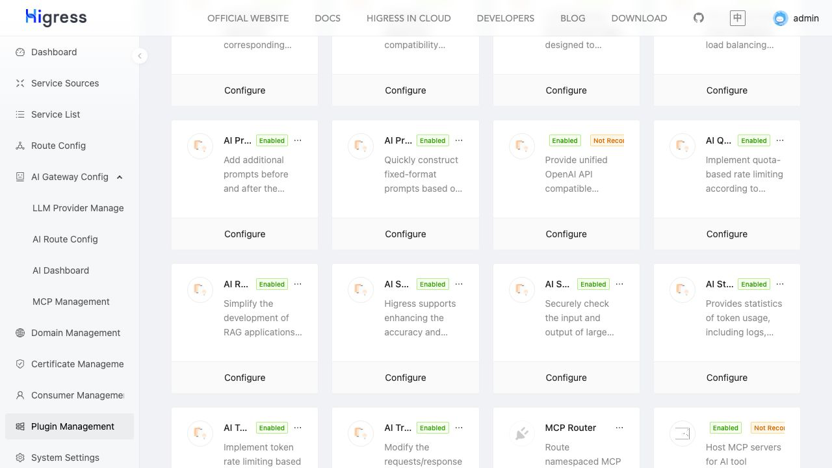Image resolution: width=832 pixels, height=468 pixels.
Task: Open more options for 'Provides statistics of token usage' card
Action: (x=780, y=284)
